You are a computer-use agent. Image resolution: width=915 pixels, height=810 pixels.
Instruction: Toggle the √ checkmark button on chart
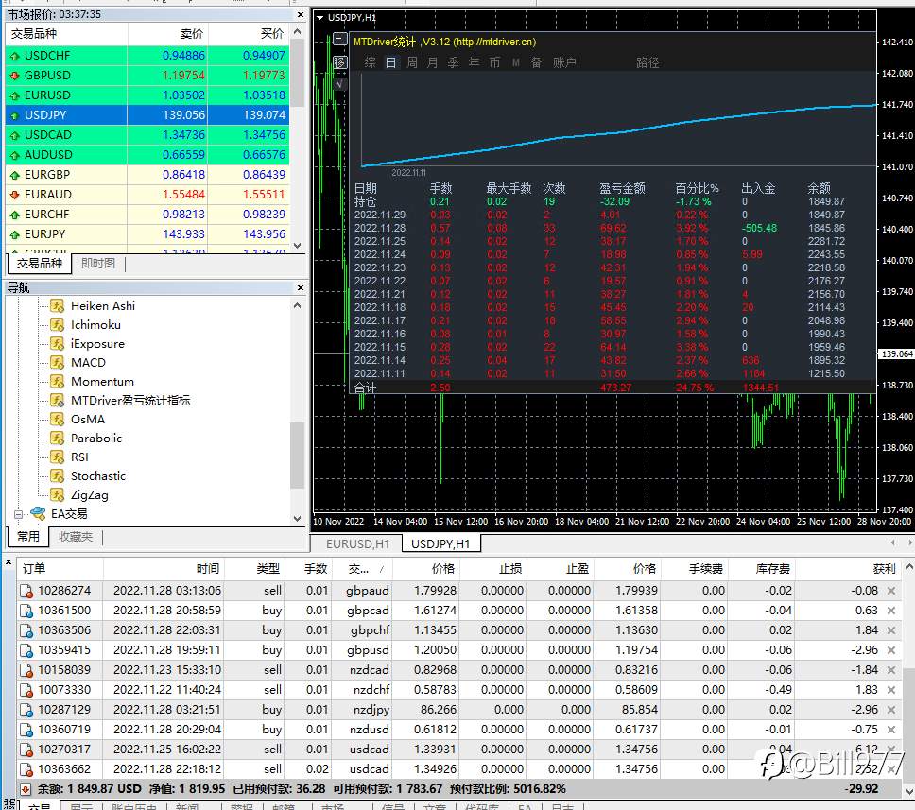click(x=339, y=83)
